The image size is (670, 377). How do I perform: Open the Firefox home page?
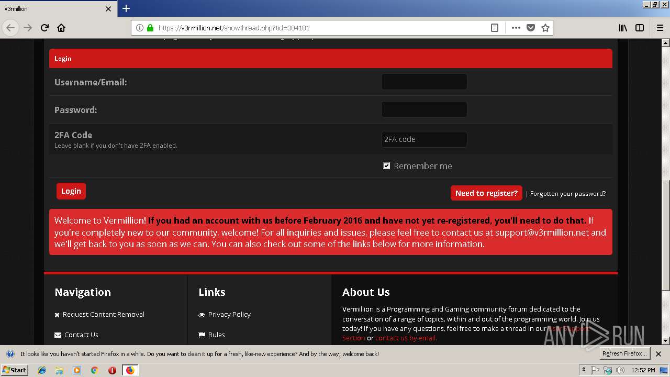coord(61,28)
